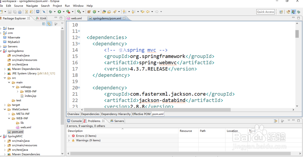The image size is (303, 157).
Task: Click the New Java Package icon
Action: [89, 12]
